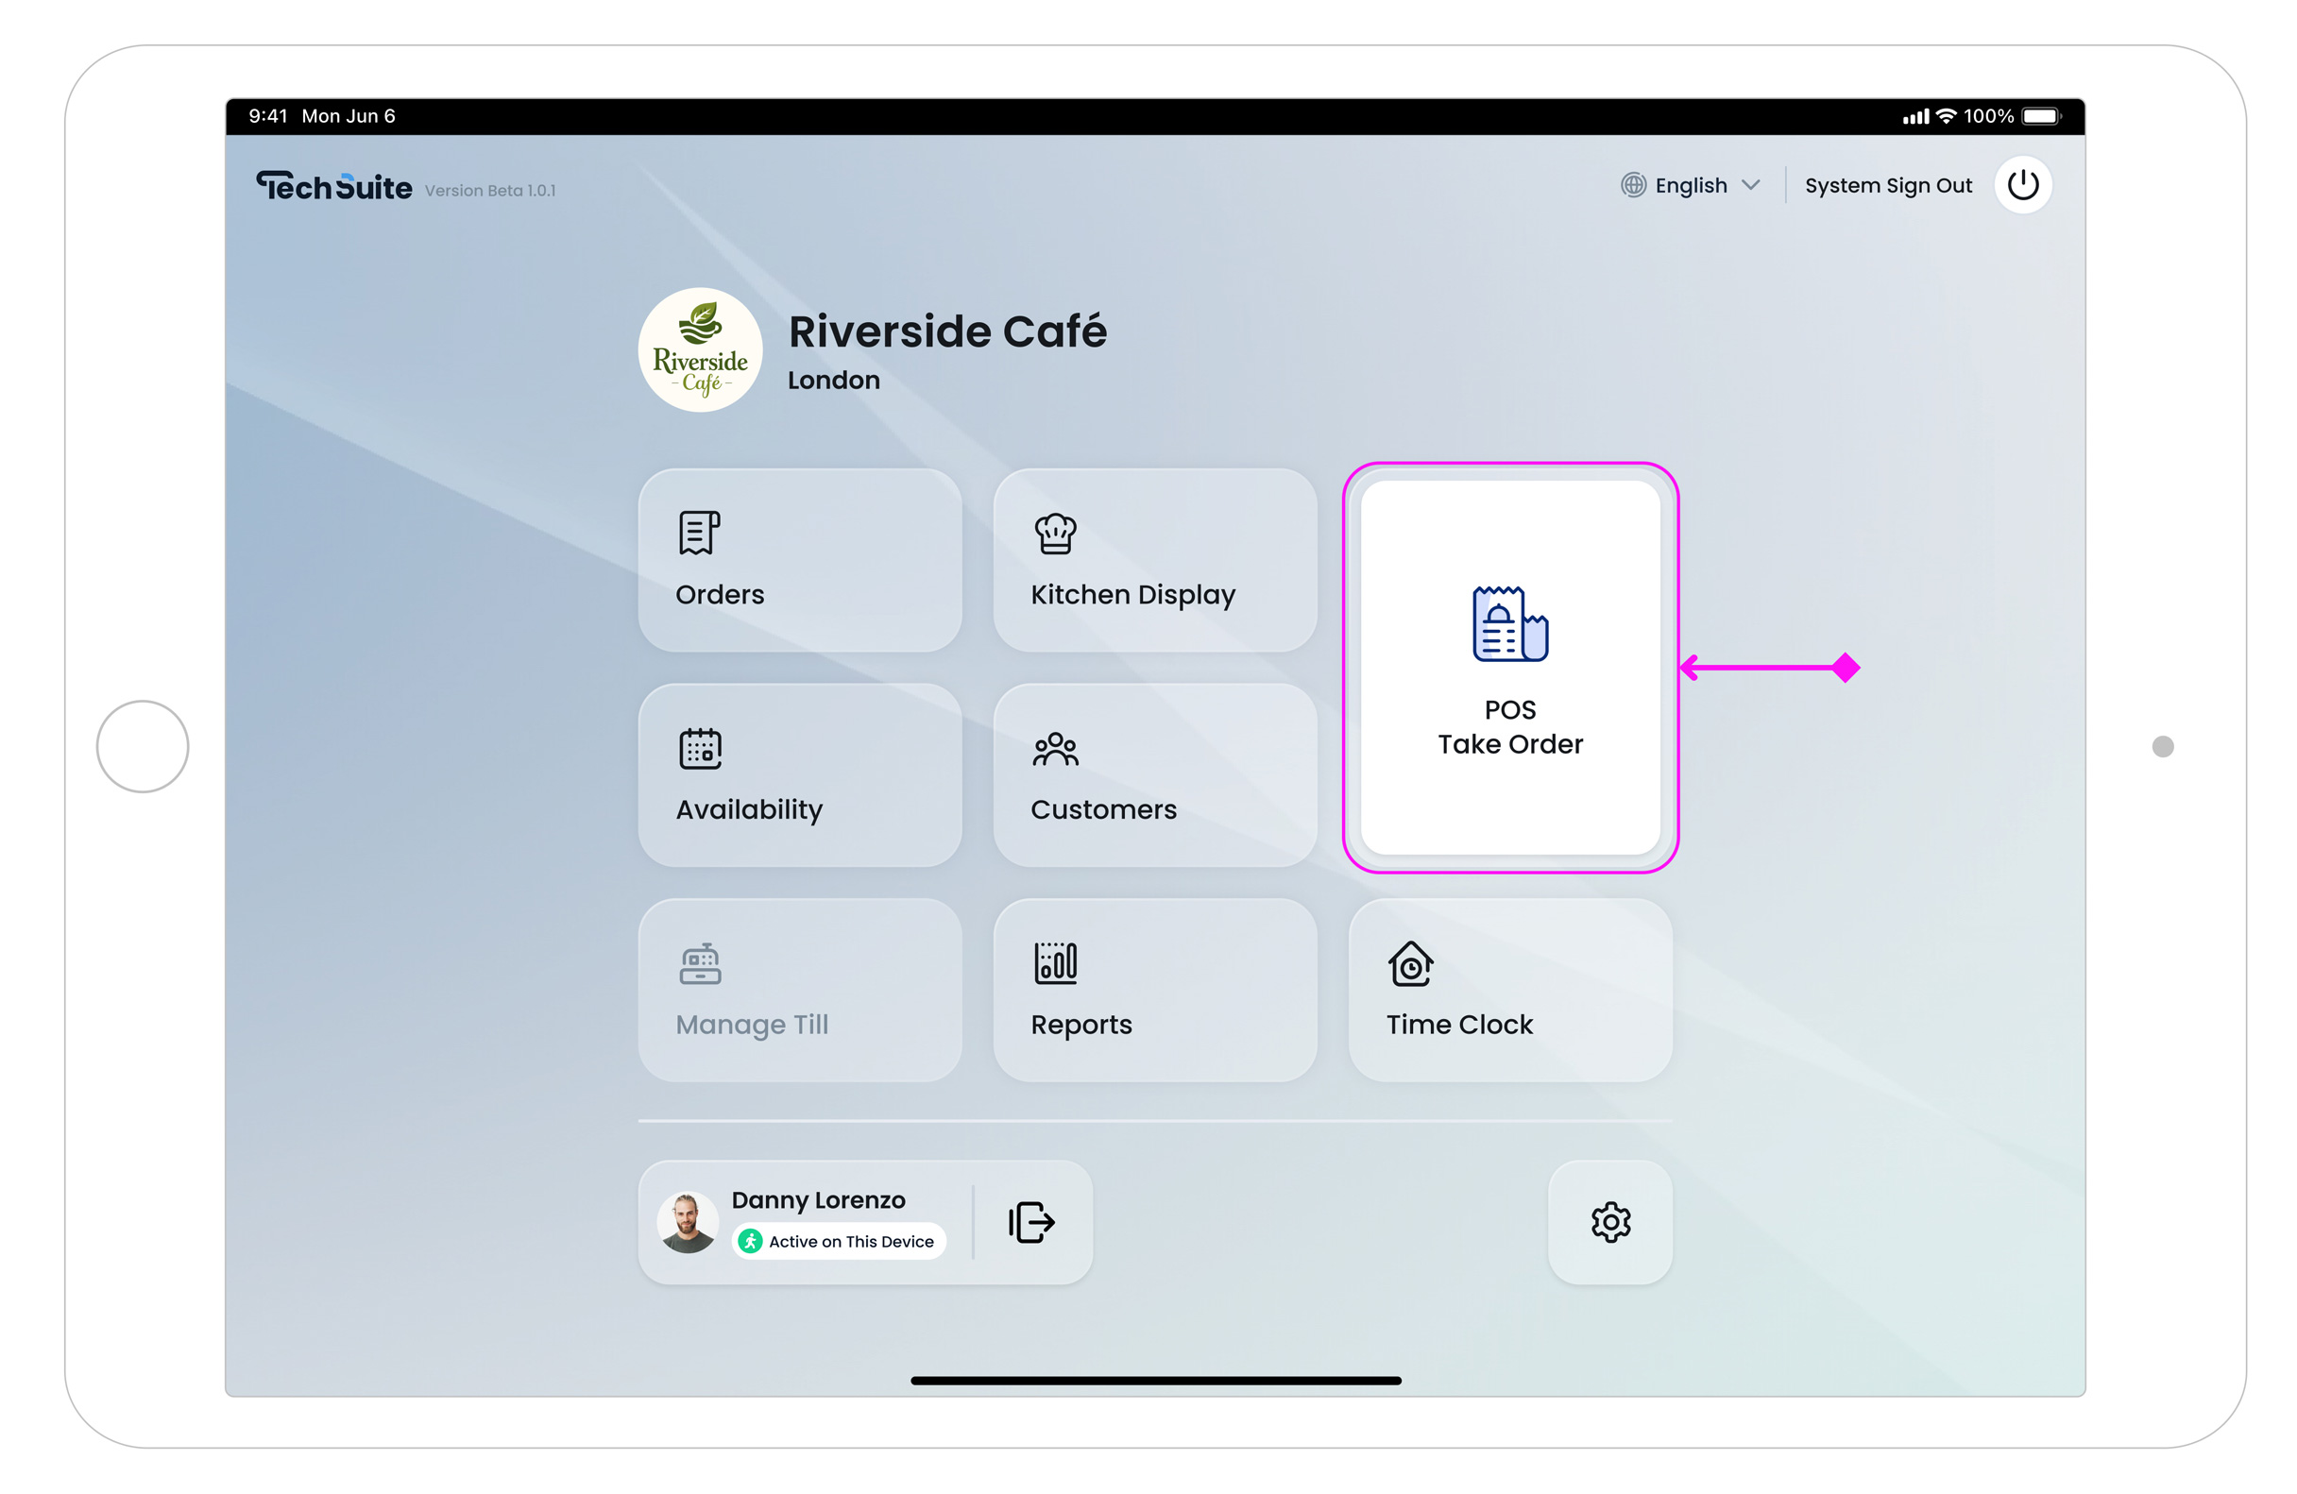Open the settings gear button
2297x1494 pixels.
coord(1609,1222)
